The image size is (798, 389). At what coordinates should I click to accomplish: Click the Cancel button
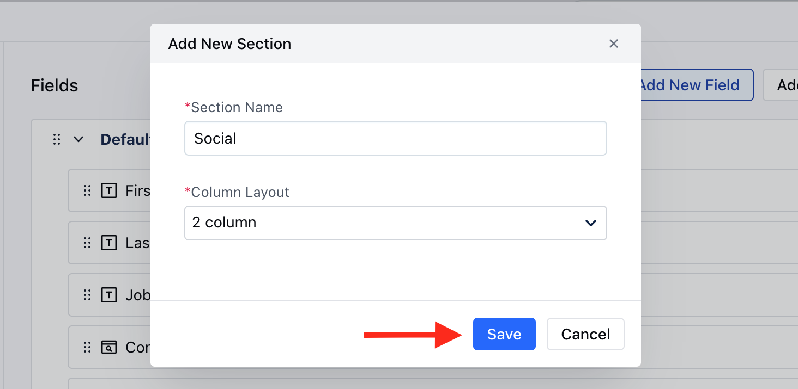585,334
